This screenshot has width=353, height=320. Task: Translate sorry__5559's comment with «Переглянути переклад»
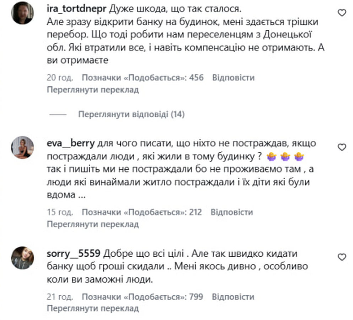pos(93,309)
